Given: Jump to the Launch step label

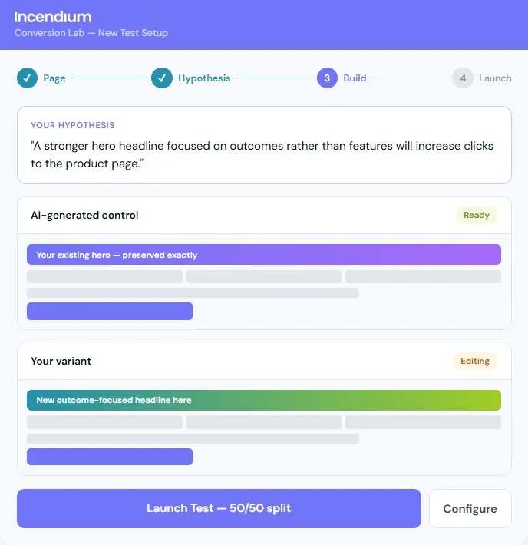Looking at the screenshot, I should coord(495,78).
